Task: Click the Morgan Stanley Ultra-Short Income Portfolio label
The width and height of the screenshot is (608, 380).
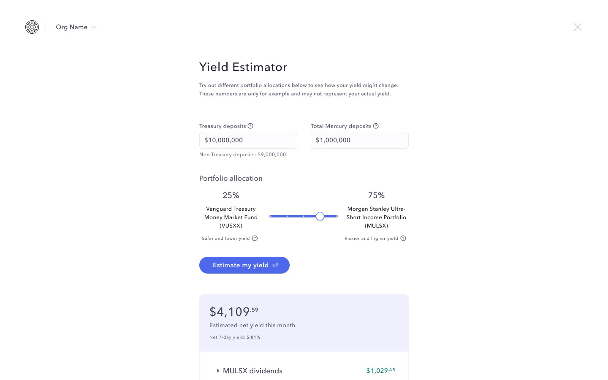Action: pos(377,217)
